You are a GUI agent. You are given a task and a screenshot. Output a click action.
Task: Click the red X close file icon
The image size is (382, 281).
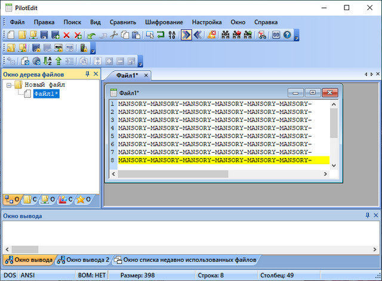click(x=66, y=35)
